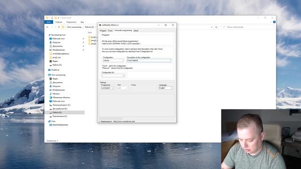The height and width of the screenshot is (169, 301).
Task: Open the Programmer dropdown
Action: click(x=108, y=88)
